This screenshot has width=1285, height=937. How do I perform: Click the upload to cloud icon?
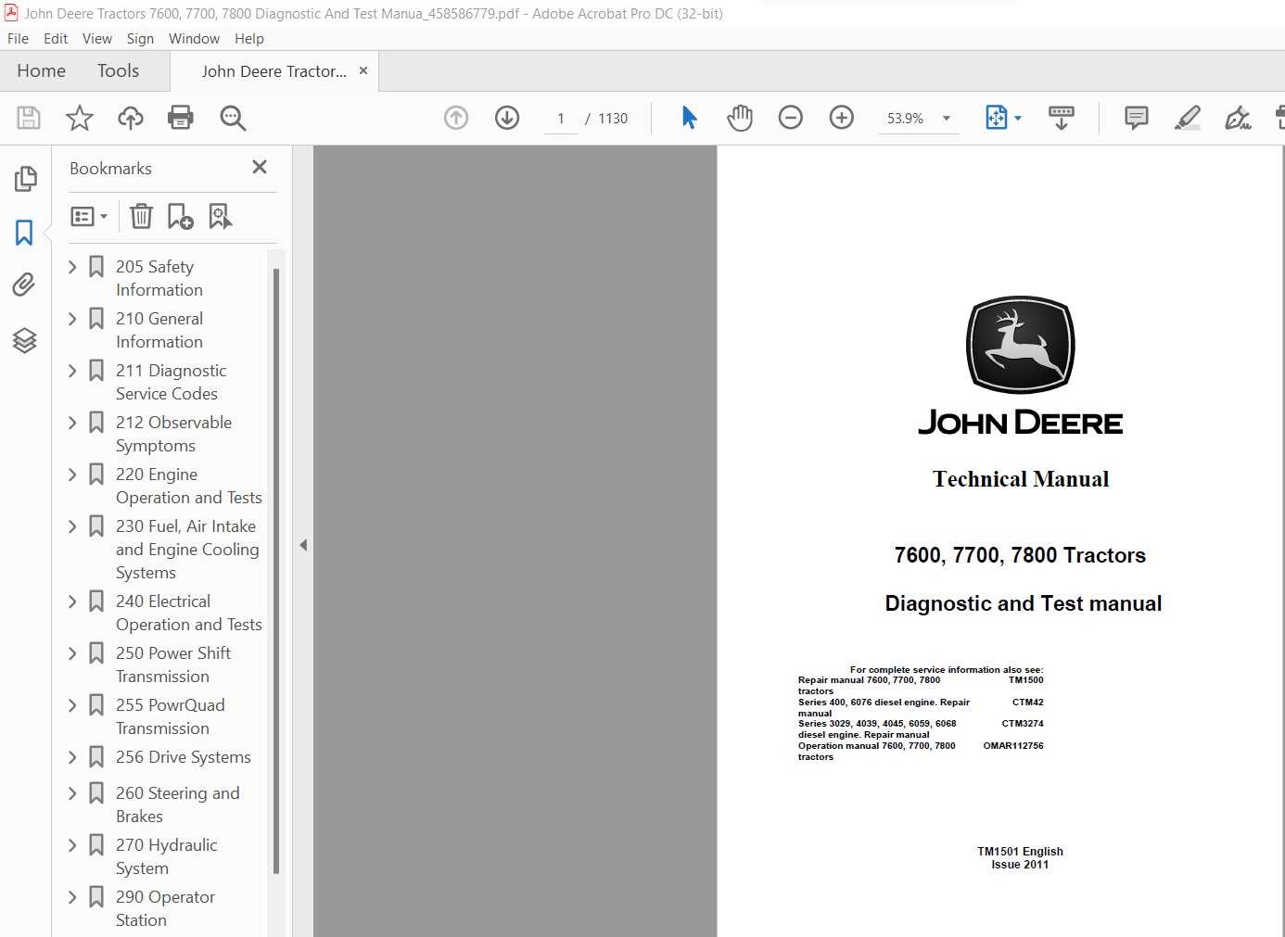pos(131,118)
